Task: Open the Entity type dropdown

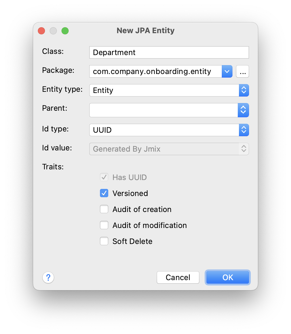Action: (x=244, y=90)
